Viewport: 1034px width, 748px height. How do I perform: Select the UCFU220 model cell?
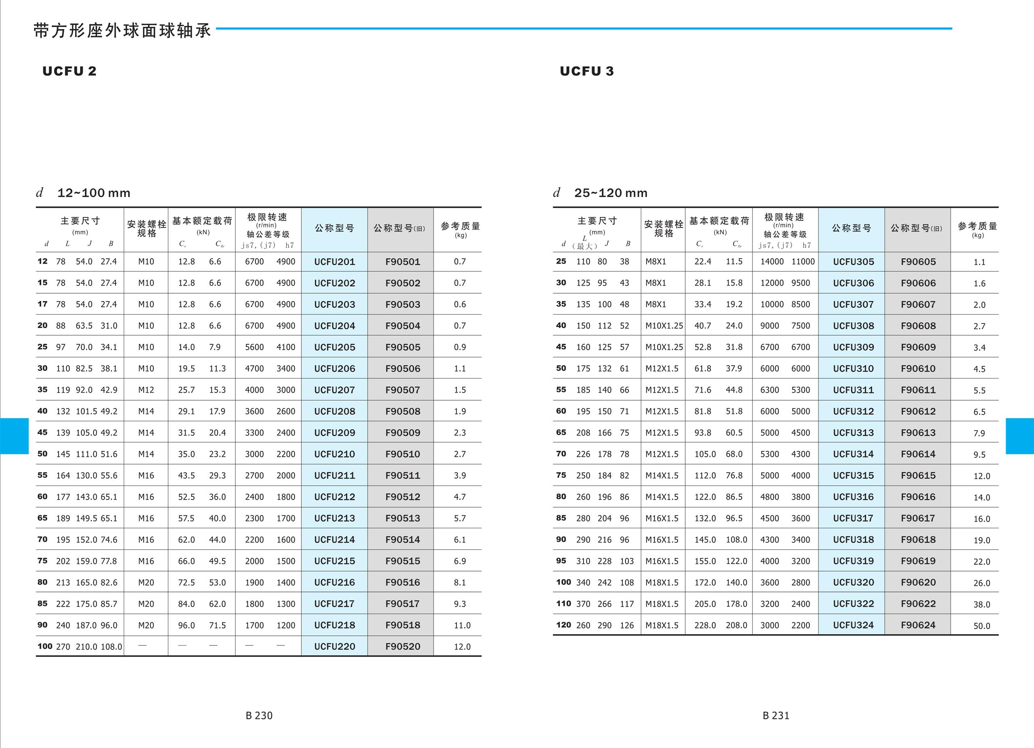334,647
